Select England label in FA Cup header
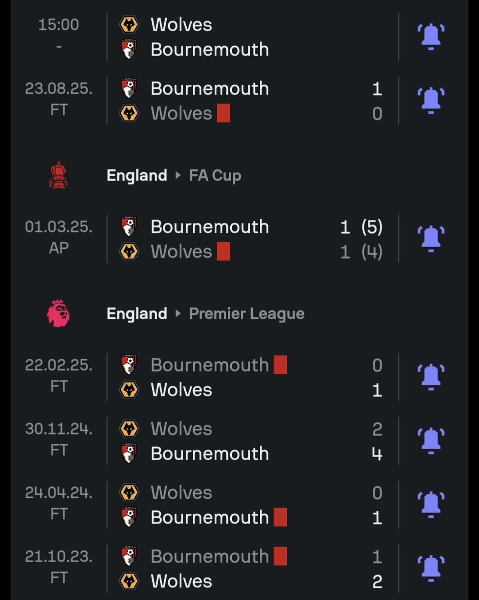This screenshot has width=479, height=600. coord(137,175)
